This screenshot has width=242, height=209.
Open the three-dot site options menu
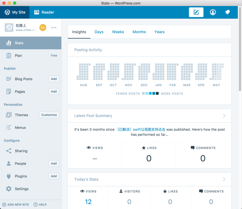point(54,27)
